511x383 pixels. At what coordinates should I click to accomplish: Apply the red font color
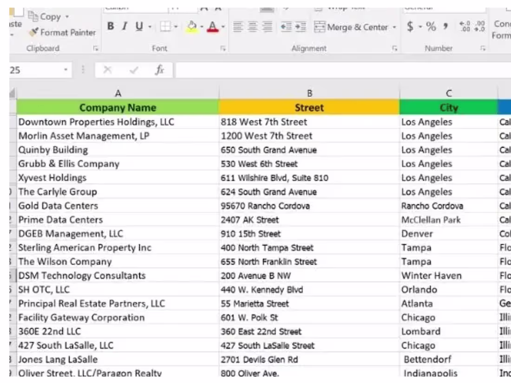point(213,26)
